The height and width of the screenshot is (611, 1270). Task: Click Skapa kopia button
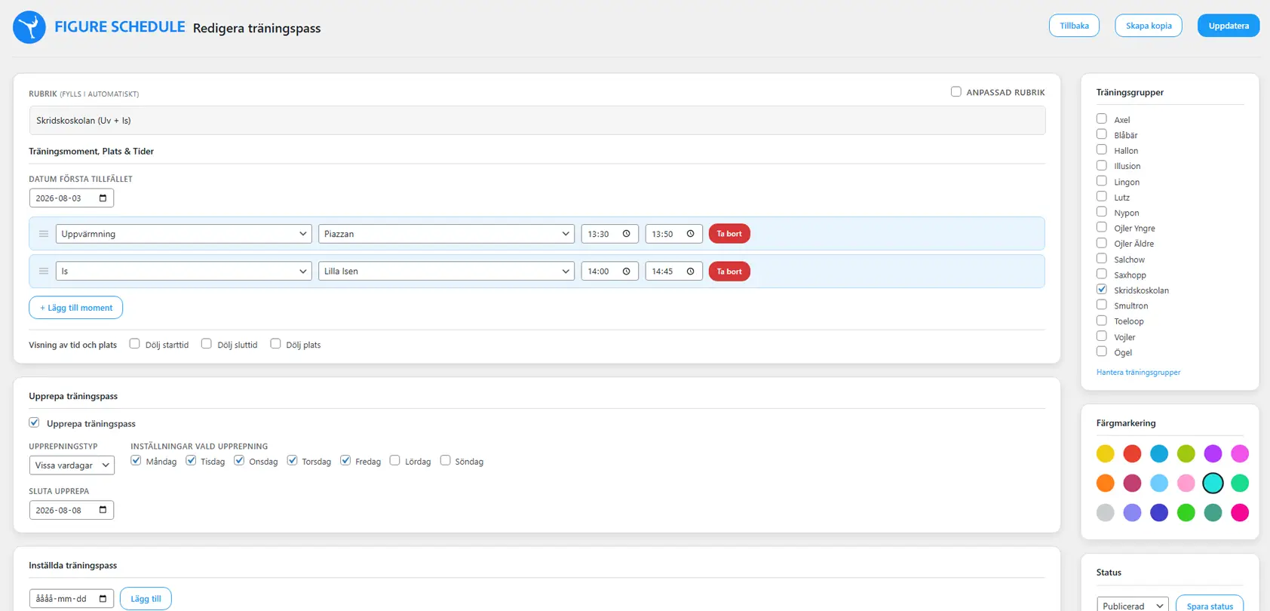(x=1149, y=26)
